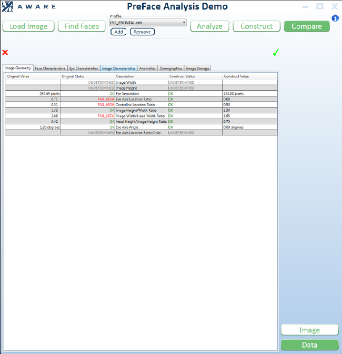Click the Construct button
This screenshot has height=354, width=342.
pyautogui.click(x=257, y=26)
